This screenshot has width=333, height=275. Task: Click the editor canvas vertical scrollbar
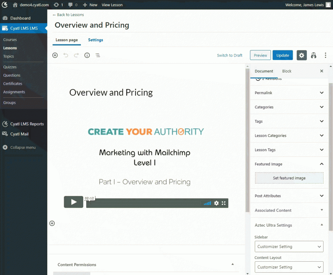point(247,140)
